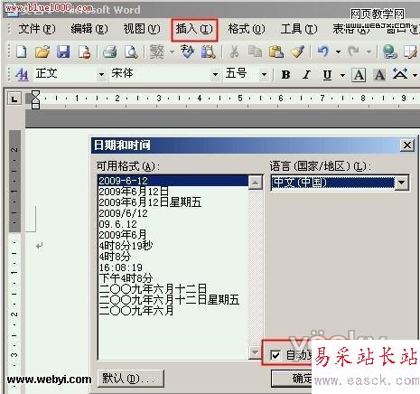The width and height of the screenshot is (420, 394).
Task: Apply character border A icon
Action: click(x=359, y=75)
